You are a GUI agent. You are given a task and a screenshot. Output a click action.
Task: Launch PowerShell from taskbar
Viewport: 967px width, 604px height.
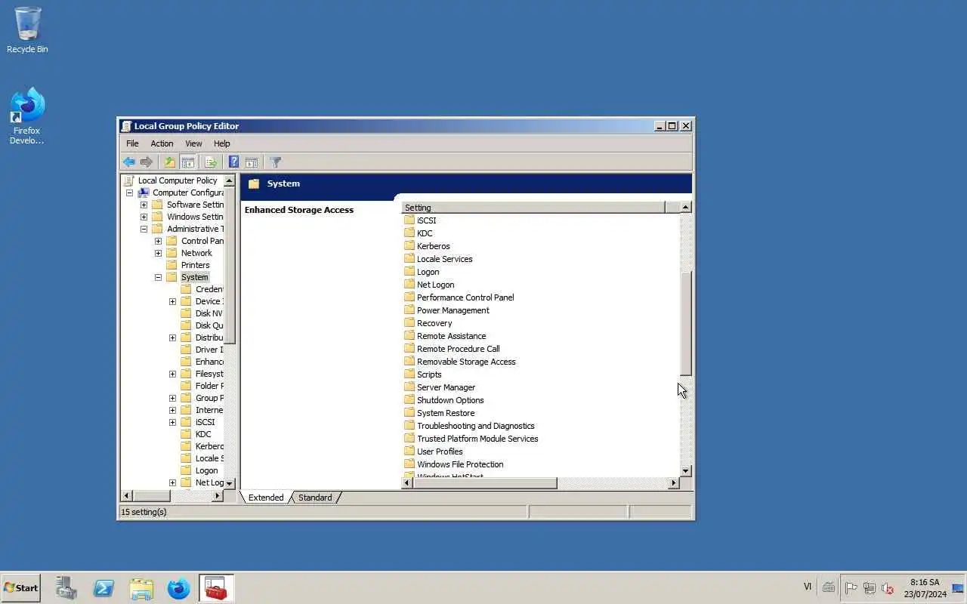pos(103,588)
